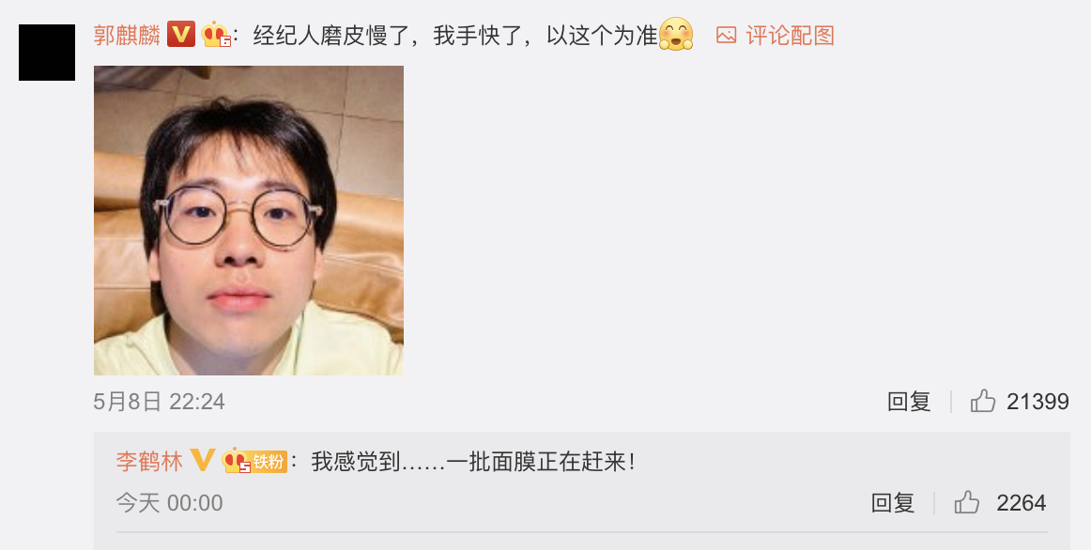Click the 21399 like count
The image size is (1091, 550).
click(1037, 401)
